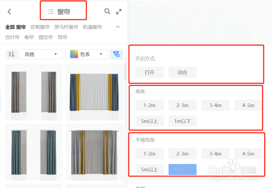The height and width of the screenshot is (188, 272).
Task: Switch to the 定制窗帘 category
Action: click(40, 27)
